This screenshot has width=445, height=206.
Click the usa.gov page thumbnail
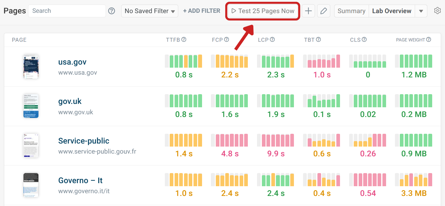[31, 66]
